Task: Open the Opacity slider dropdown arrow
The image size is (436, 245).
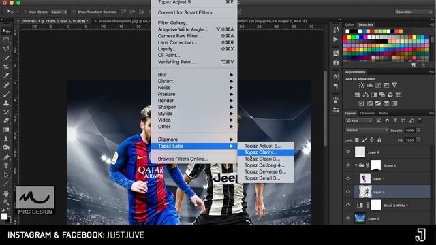Action: coord(418,130)
